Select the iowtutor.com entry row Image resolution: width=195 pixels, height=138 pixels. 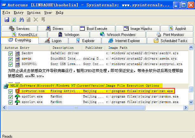[x=95, y=91]
